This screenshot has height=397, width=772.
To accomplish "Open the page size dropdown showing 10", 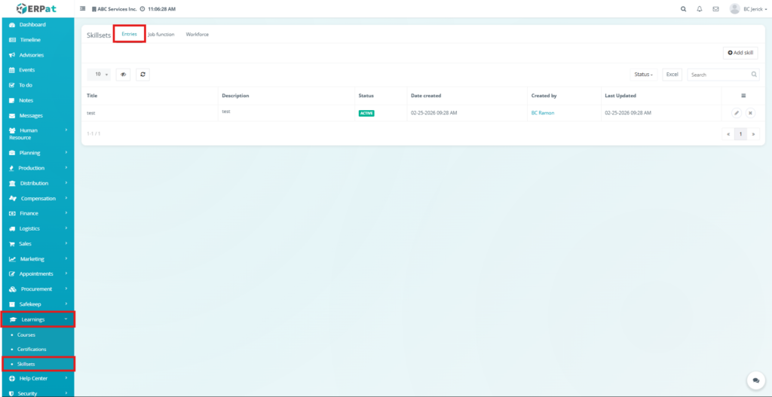I will coord(99,75).
